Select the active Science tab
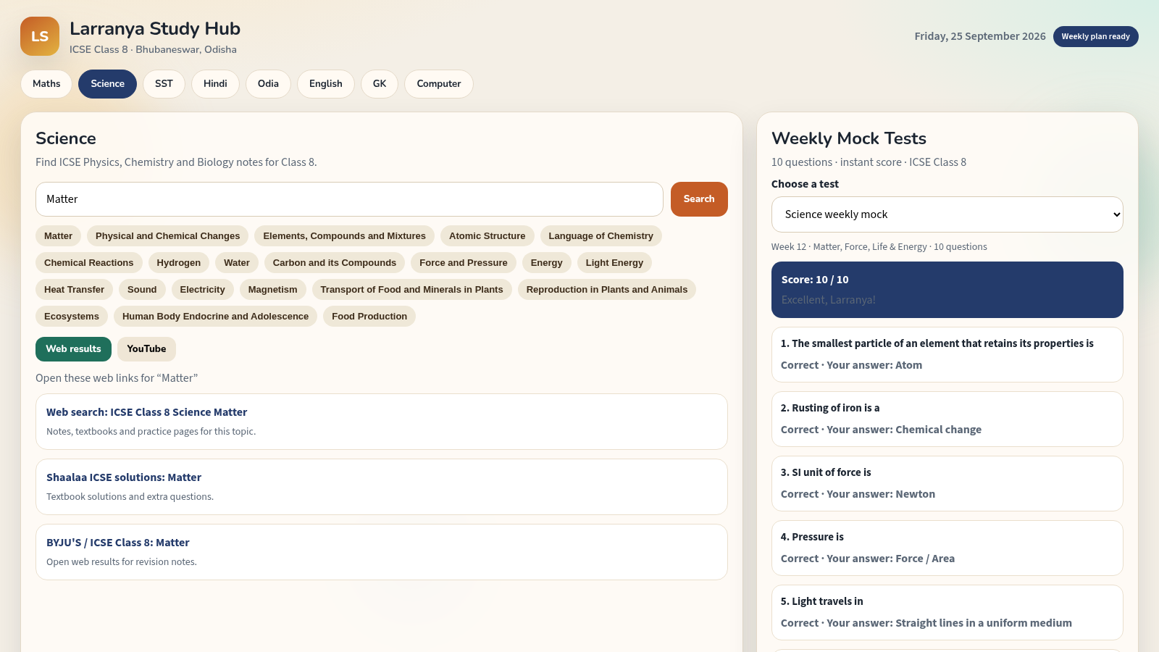The height and width of the screenshot is (652, 1159). pyautogui.click(x=107, y=84)
